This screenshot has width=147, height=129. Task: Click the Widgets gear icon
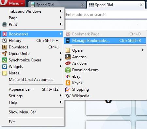[5, 67]
